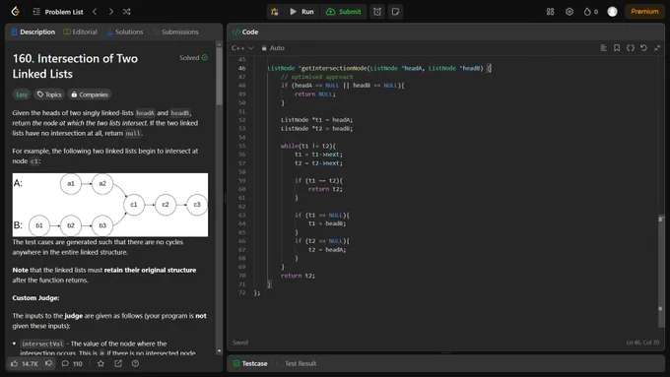The height and width of the screenshot is (377, 670).
Task: Toggle fullscreen for the code editor
Action: coord(657,48)
